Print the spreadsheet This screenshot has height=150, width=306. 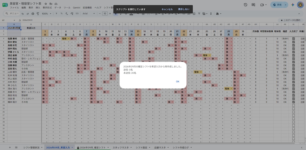pyautogui.click(x=33, y=13)
